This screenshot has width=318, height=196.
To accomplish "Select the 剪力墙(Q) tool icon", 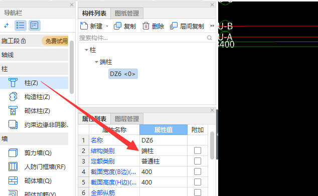I will (x=13, y=152).
